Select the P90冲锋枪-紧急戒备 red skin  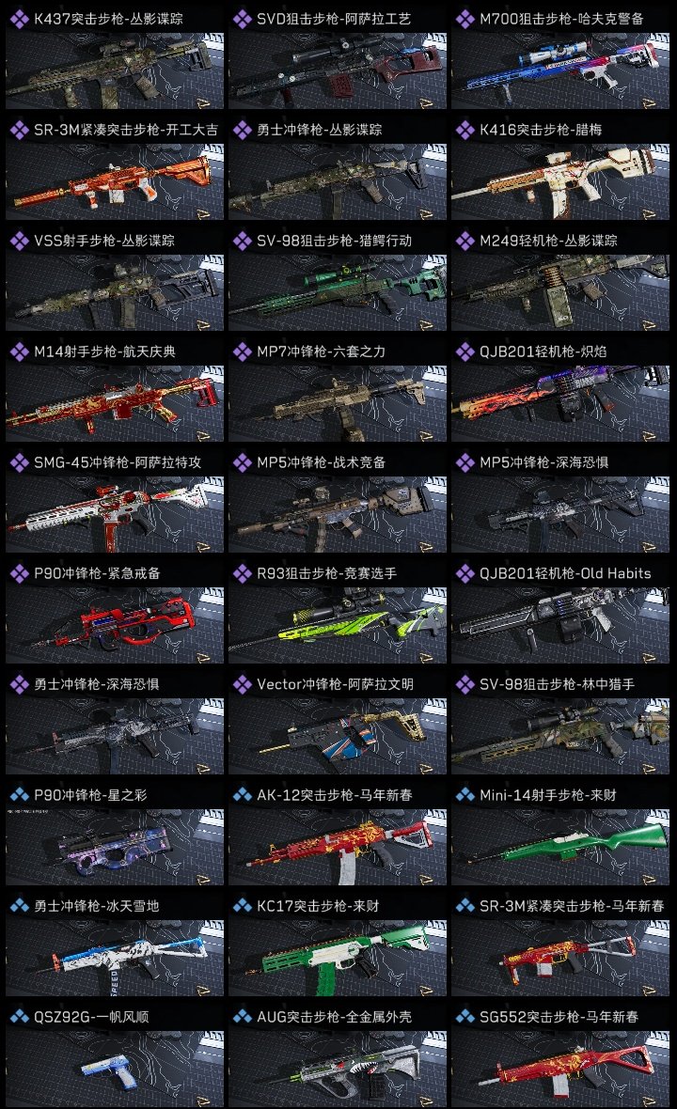[x=115, y=625]
